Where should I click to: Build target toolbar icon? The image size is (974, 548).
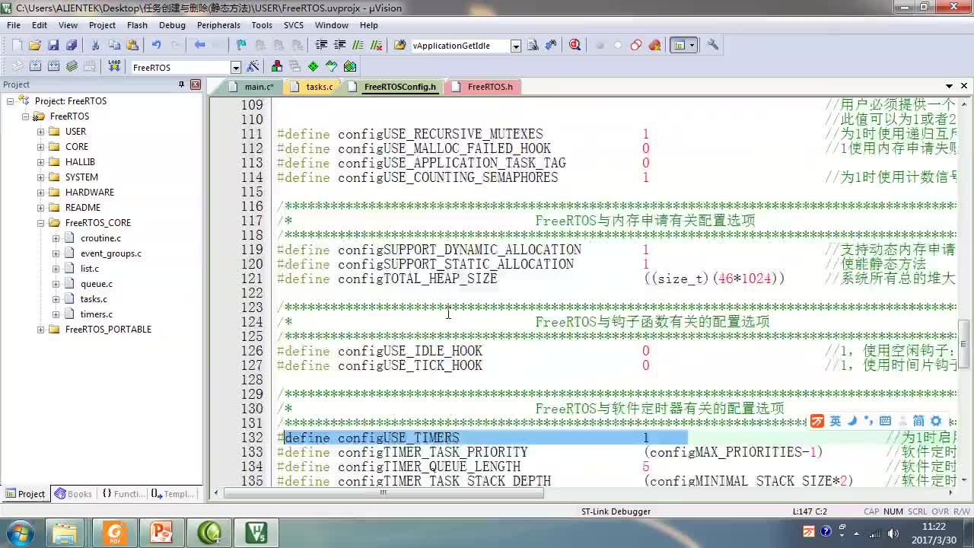click(35, 66)
